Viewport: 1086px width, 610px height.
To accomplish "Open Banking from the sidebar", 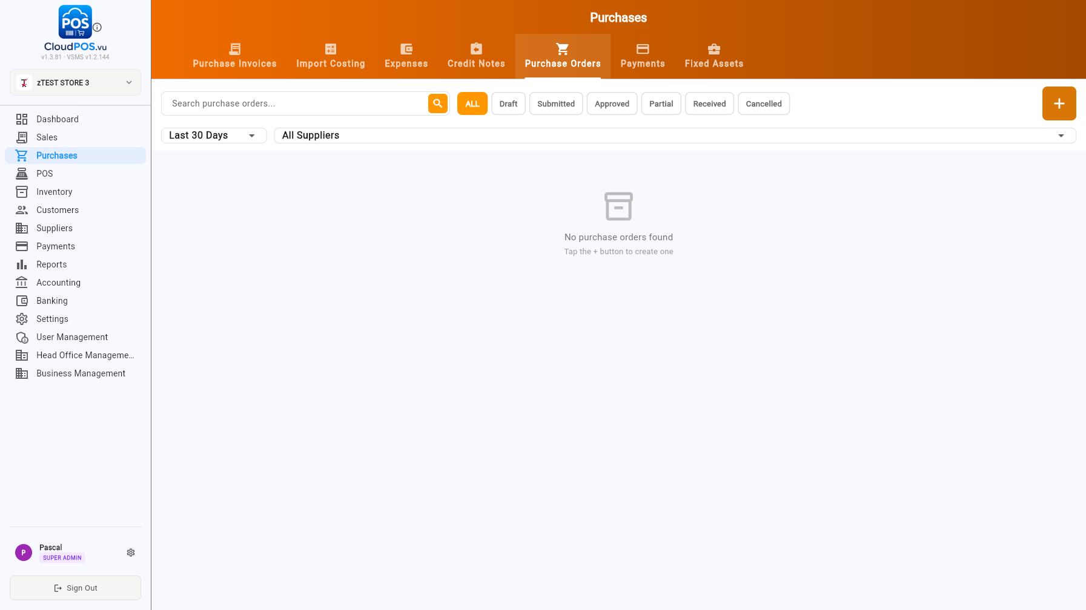I will coord(75,301).
